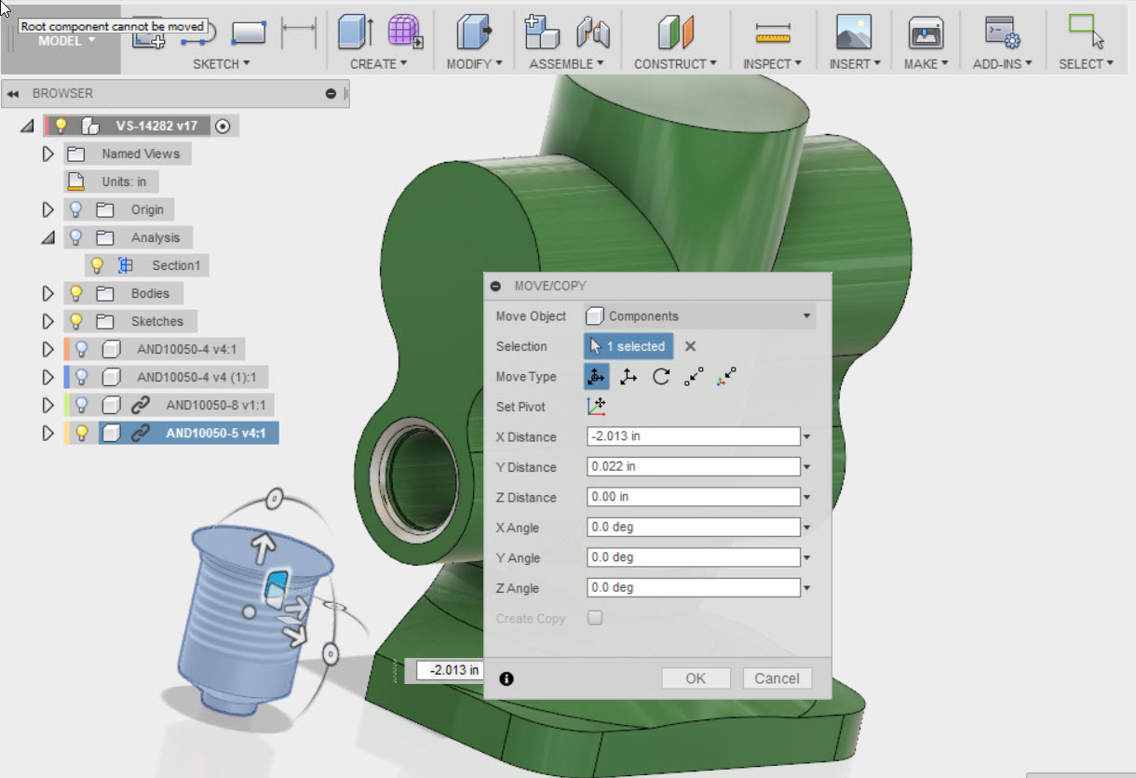Open the CREATE menu

point(378,64)
